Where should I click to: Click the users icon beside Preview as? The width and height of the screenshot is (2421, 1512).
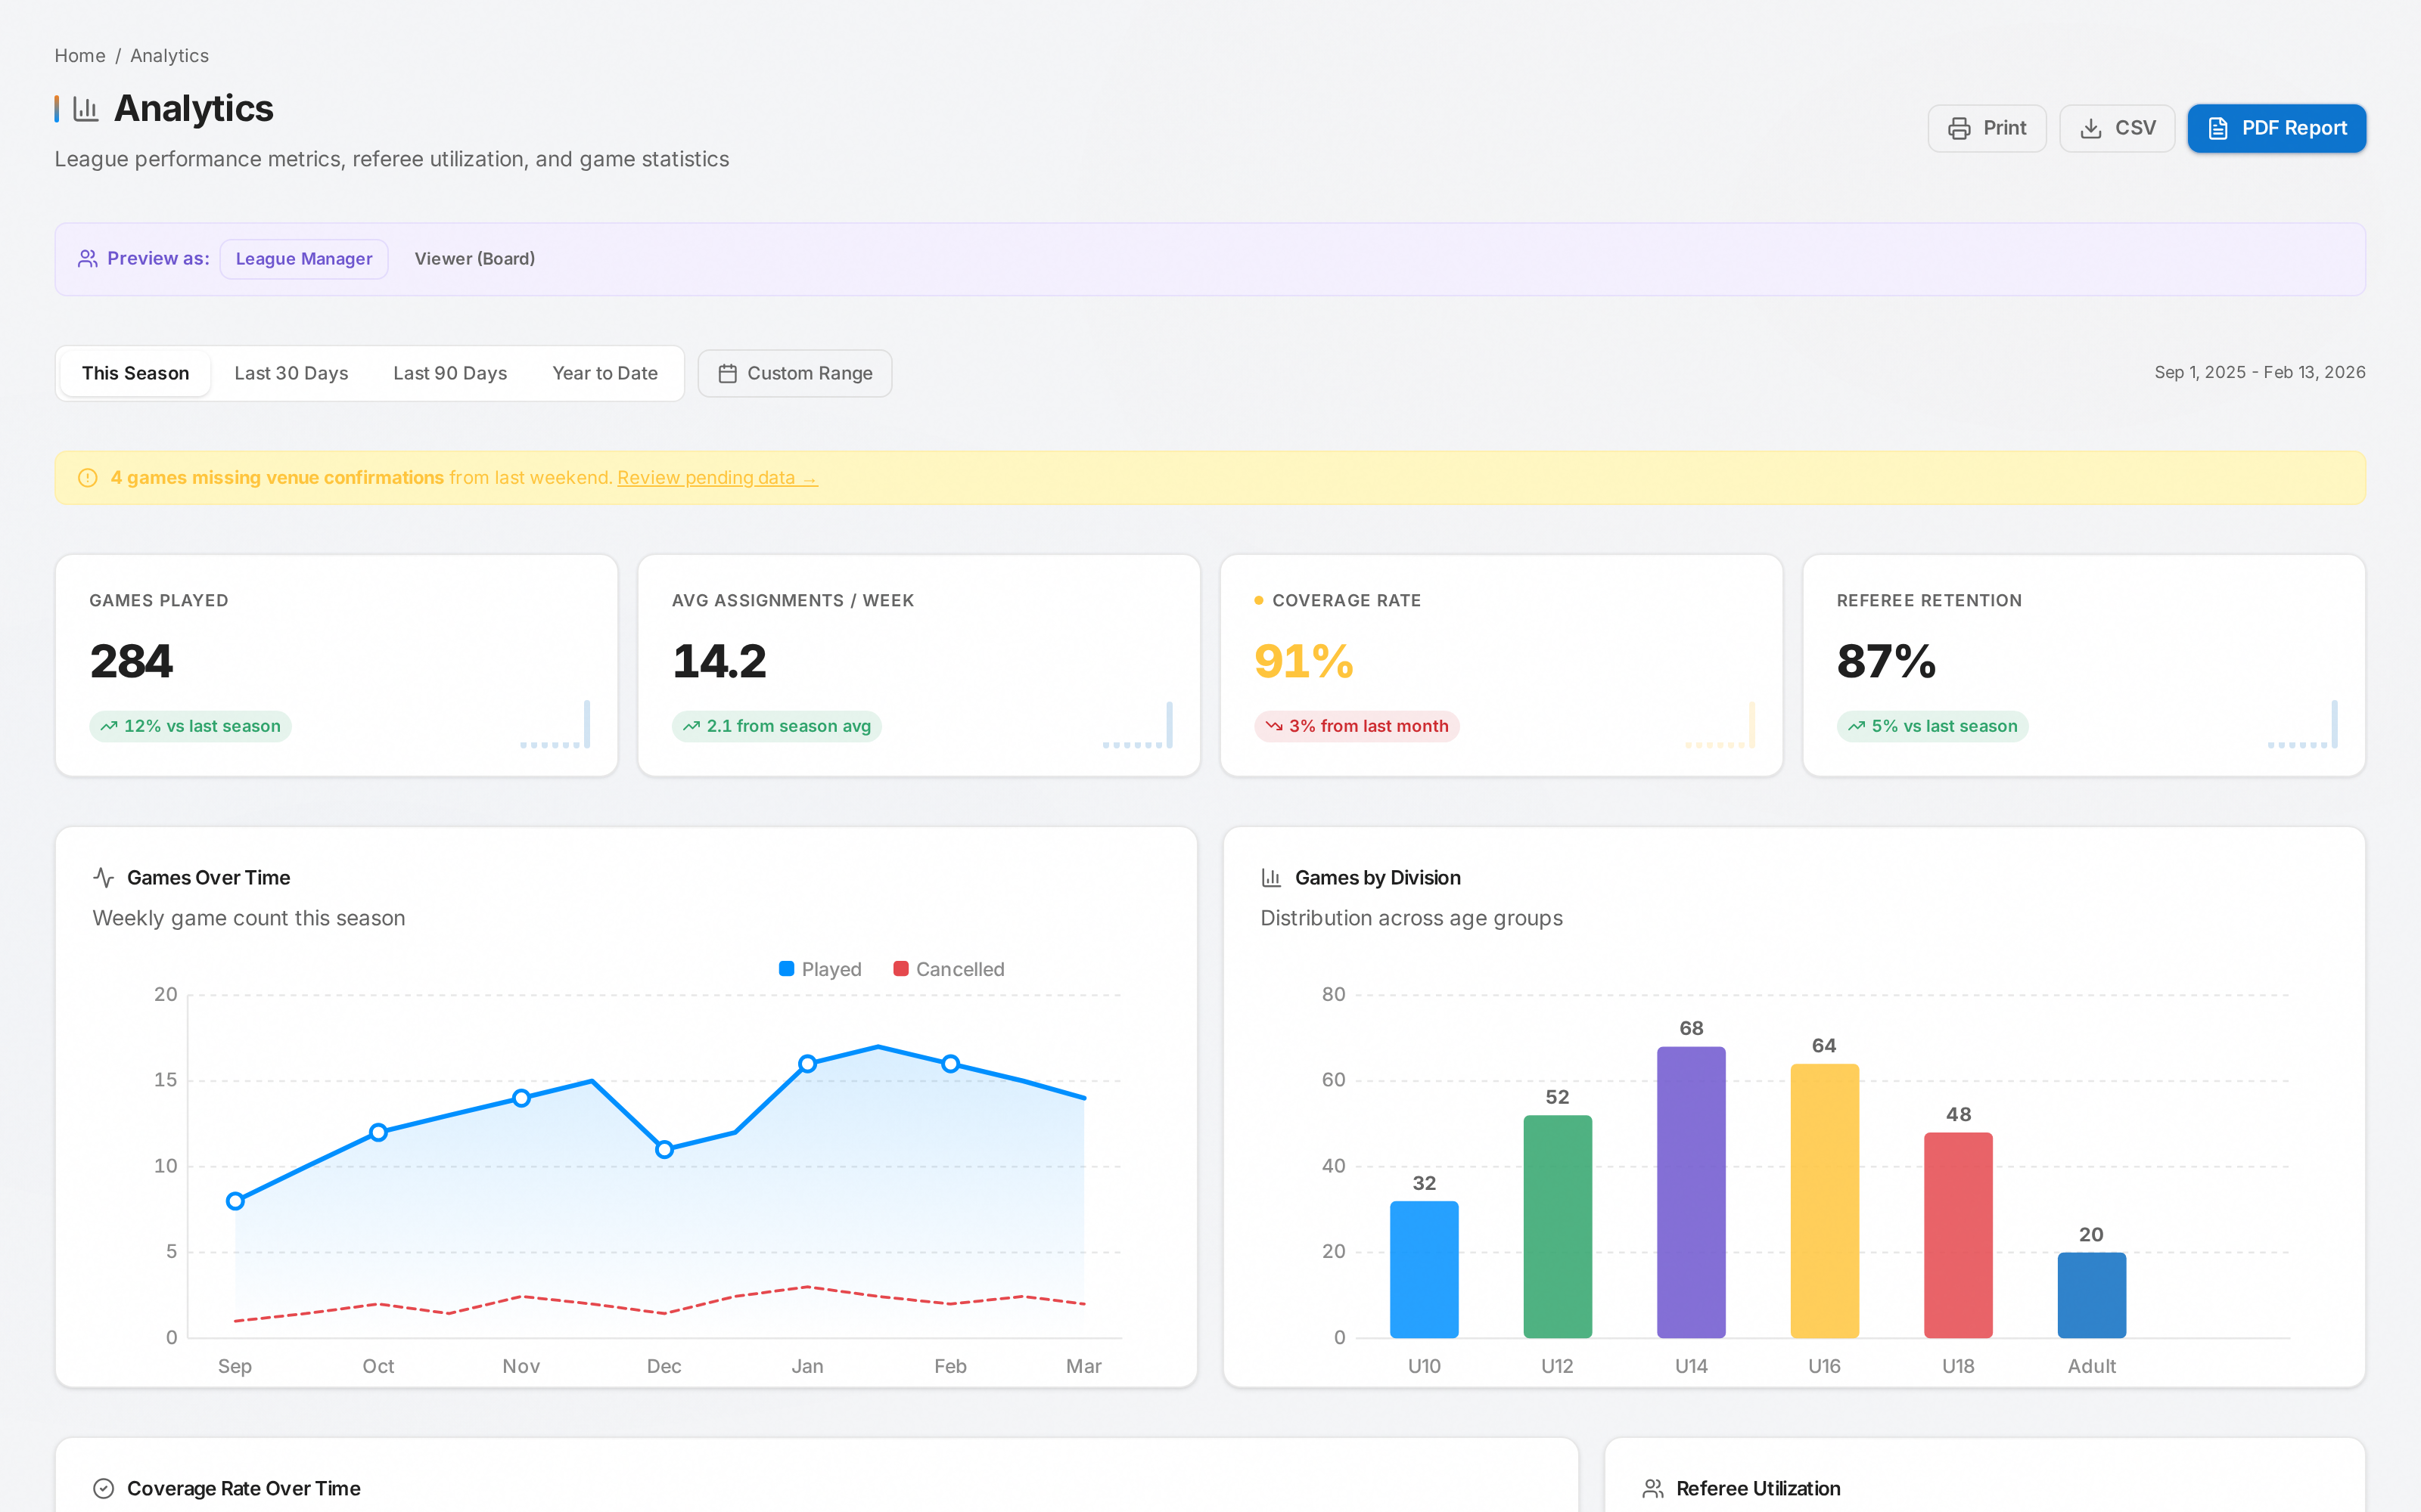(88, 258)
